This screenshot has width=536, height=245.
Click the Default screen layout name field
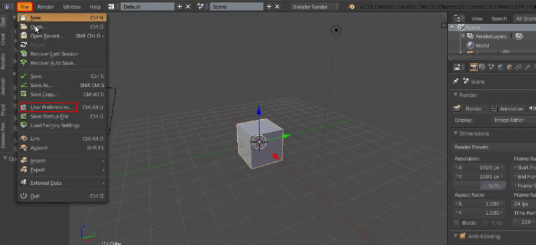[x=147, y=7]
